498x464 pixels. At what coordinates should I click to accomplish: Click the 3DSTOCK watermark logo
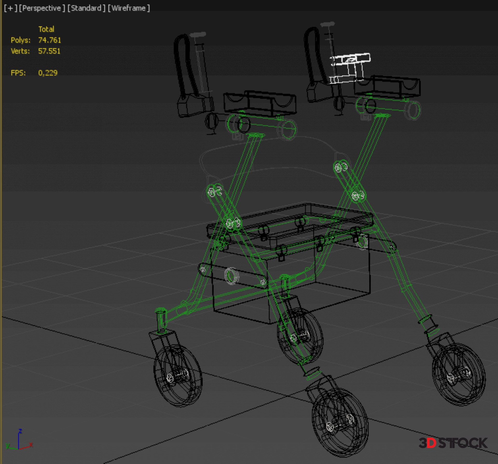(453, 443)
